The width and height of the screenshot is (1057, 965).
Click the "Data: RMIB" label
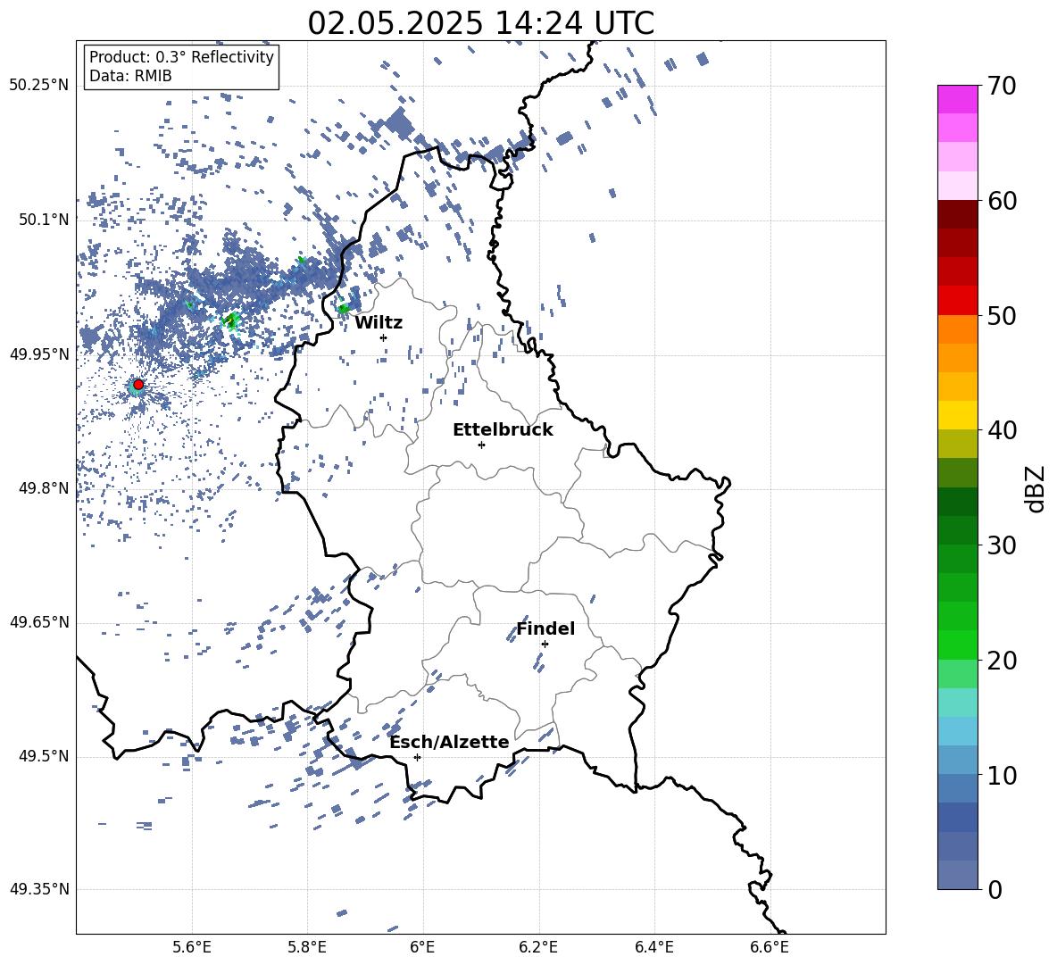tap(130, 76)
